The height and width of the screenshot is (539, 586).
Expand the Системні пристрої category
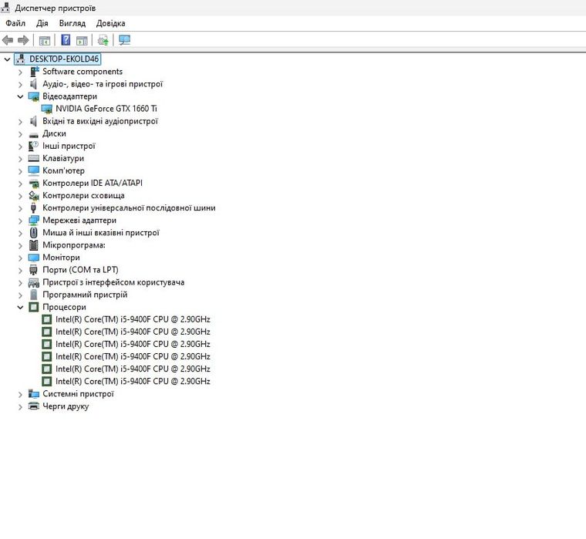[21, 394]
